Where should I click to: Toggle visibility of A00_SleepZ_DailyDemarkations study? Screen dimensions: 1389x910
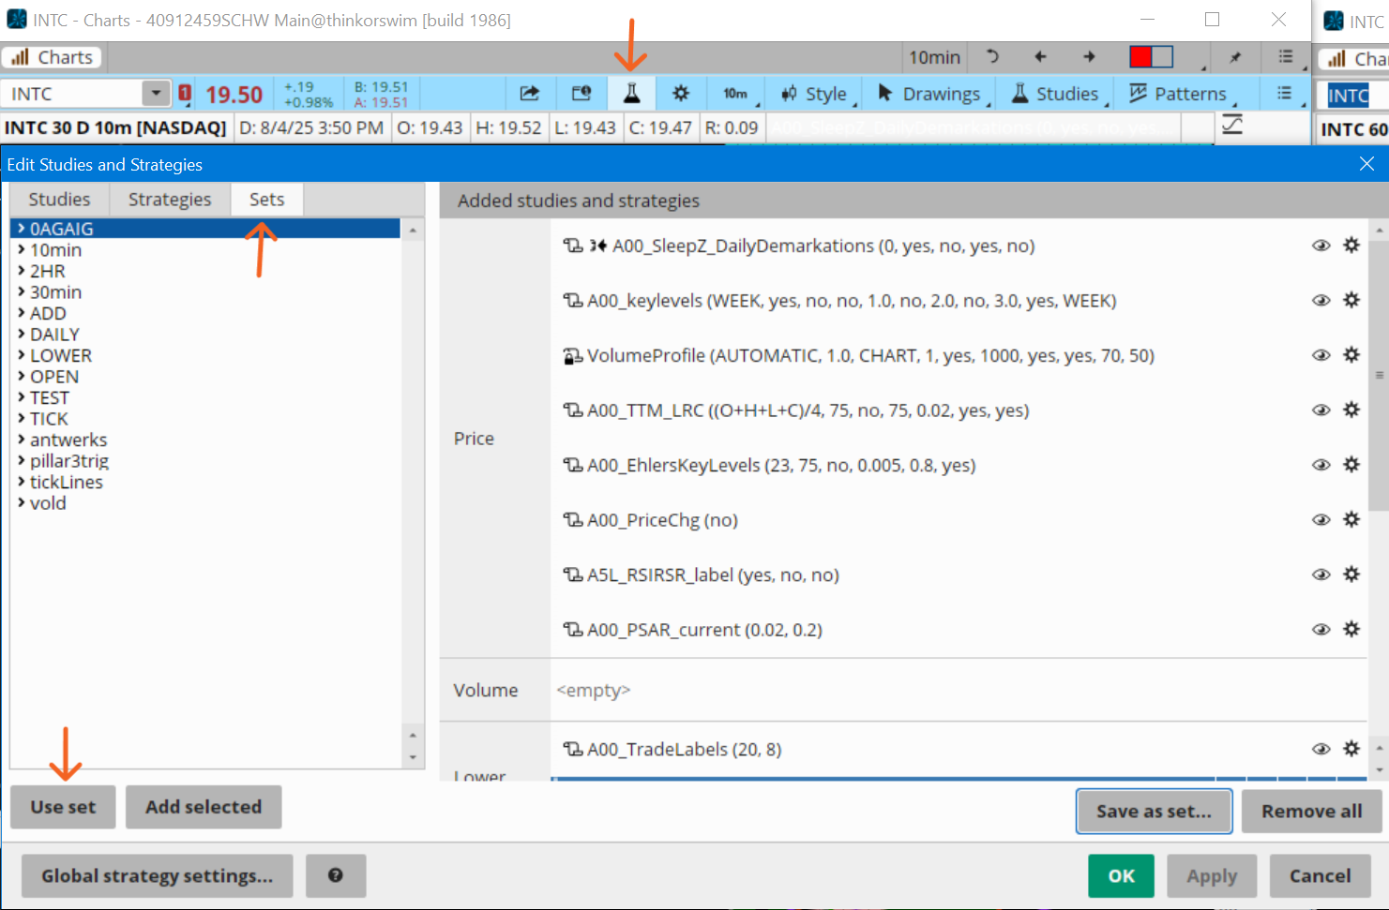coord(1321,246)
